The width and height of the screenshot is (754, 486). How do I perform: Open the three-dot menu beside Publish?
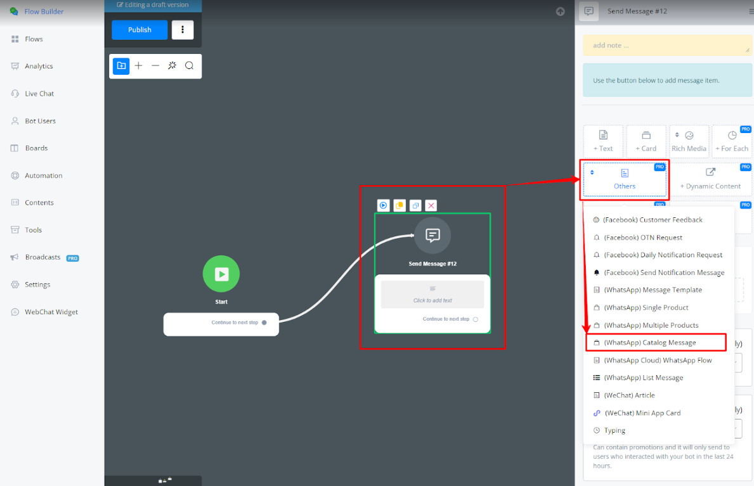click(183, 30)
